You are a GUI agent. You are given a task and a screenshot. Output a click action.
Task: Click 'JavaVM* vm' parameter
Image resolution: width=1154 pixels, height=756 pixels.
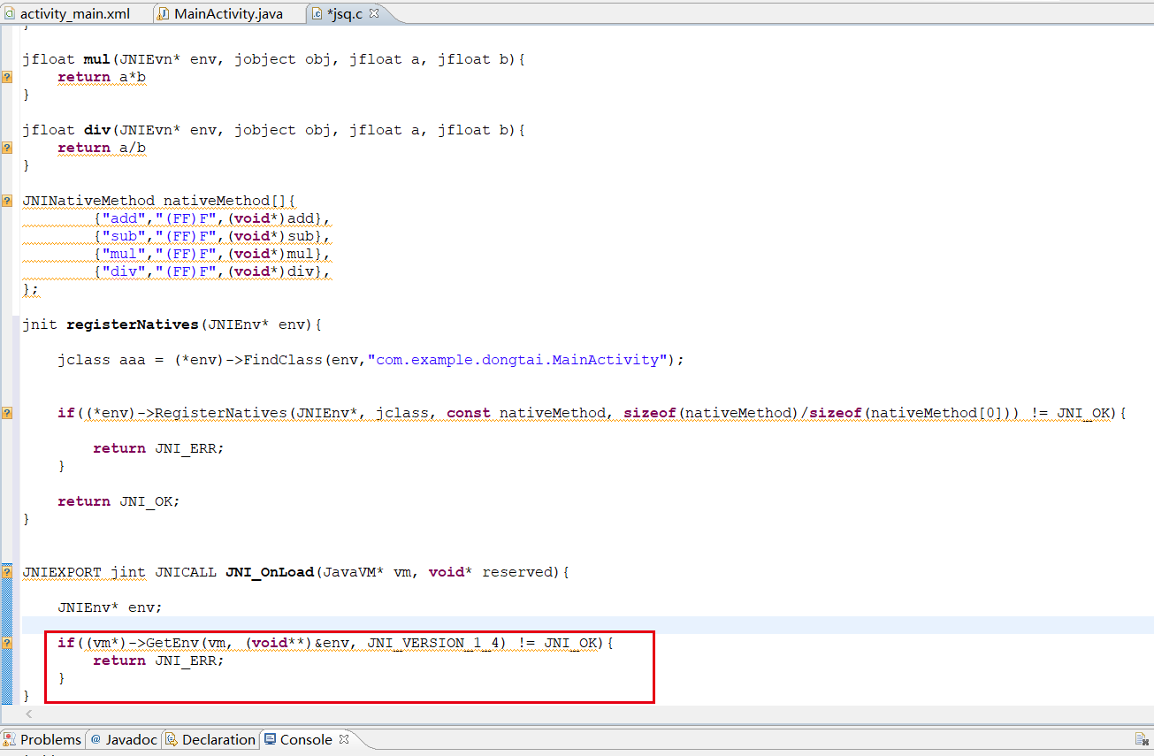(367, 572)
